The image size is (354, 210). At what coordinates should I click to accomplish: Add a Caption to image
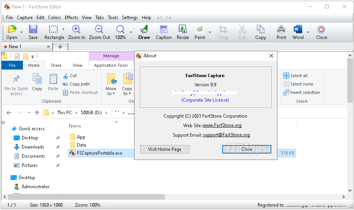(164, 29)
